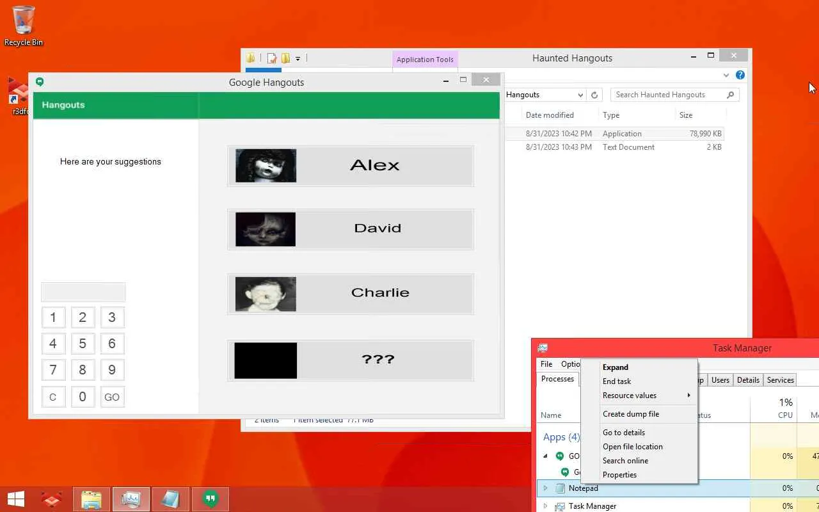Refresh the Haunted Hangouts folder view
Viewport: 819px width, 512px height.
[594, 95]
